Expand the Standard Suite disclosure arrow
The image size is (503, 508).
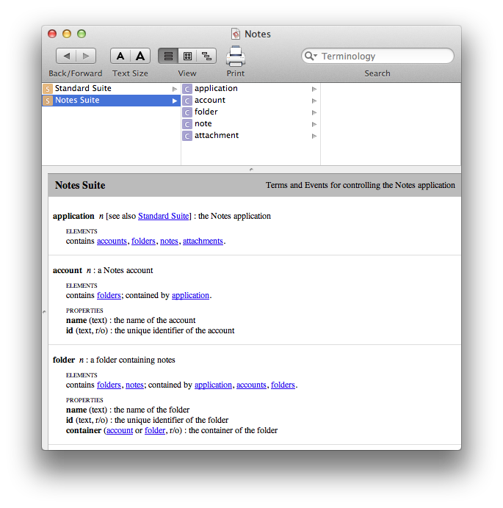[175, 89]
